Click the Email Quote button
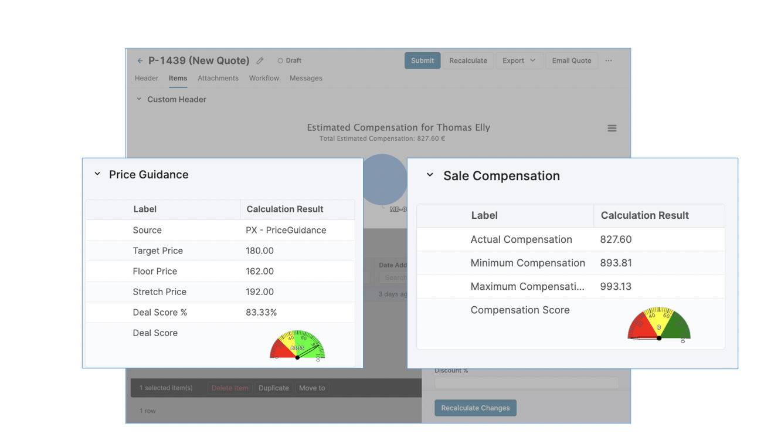 pyautogui.click(x=571, y=60)
